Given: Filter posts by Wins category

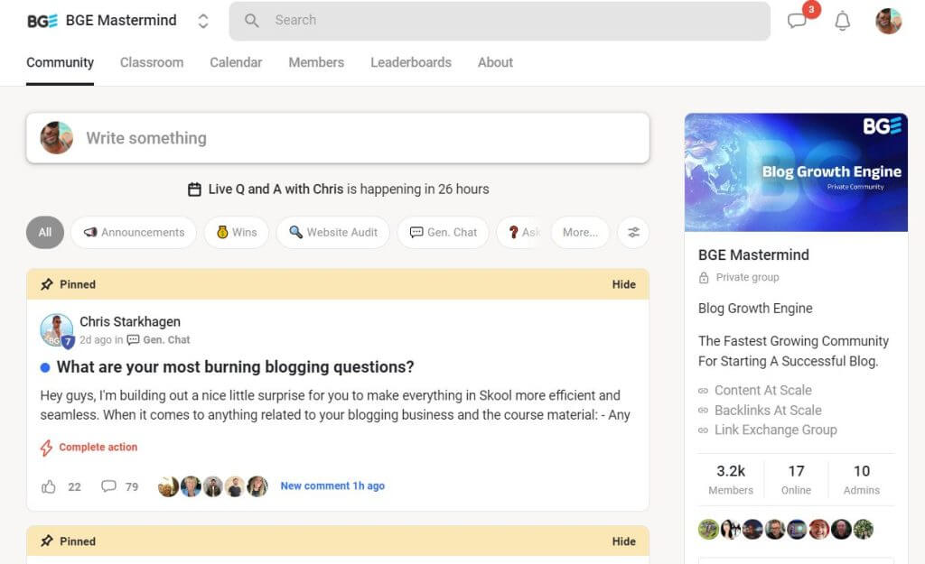Looking at the screenshot, I should (236, 232).
